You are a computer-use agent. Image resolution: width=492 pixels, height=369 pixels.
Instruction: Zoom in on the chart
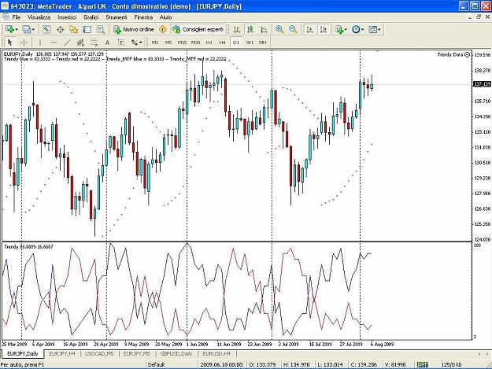coord(279,29)
